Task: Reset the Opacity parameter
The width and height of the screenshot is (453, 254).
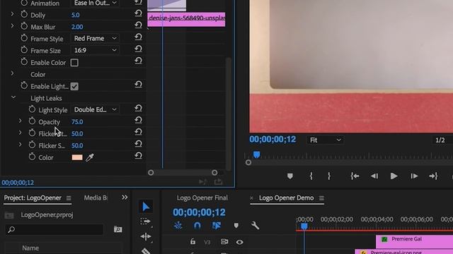Action: pos(138,120)
